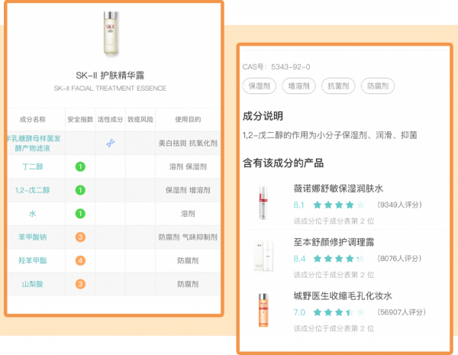Click the 致痘风险 column header
Screen dimensions: 458x355
coord(140,119)
